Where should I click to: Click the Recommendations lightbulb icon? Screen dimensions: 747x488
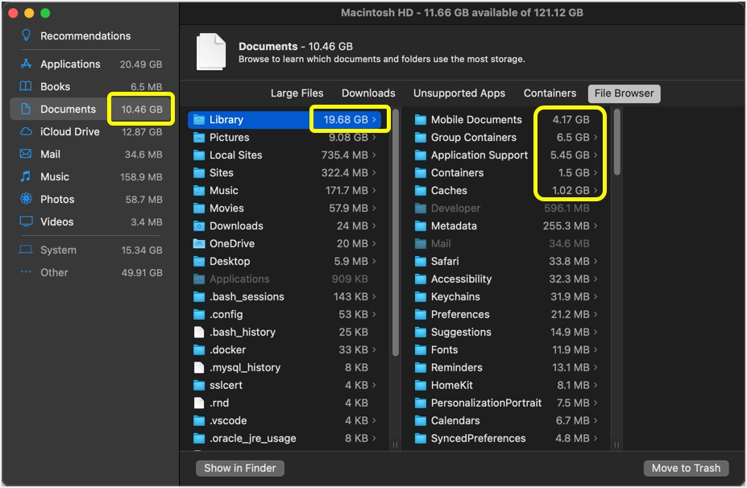tap(27, 35)
